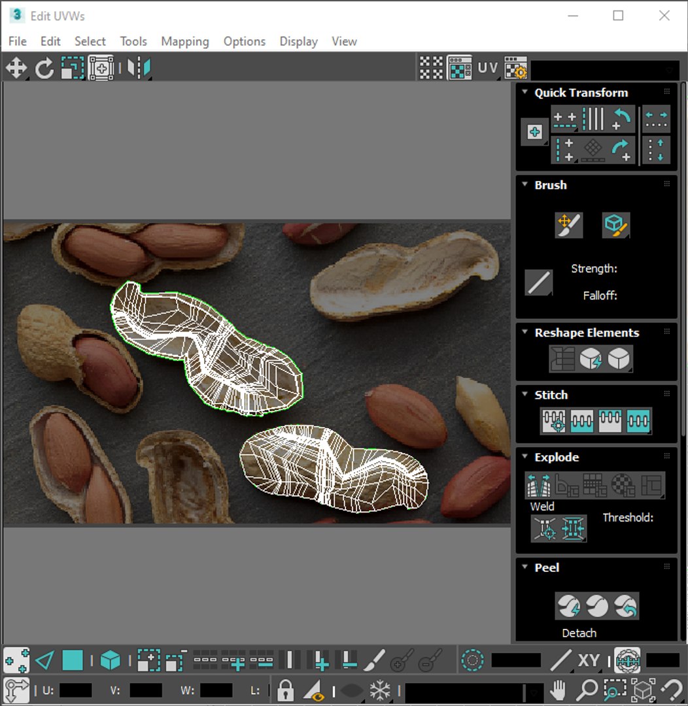Rotate 90 degrees clockwise

click(622, 150)
